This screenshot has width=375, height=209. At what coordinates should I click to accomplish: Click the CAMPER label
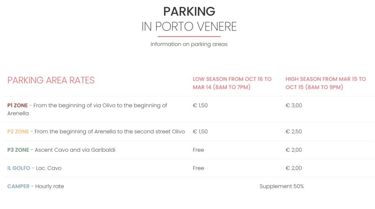[18, 186]
